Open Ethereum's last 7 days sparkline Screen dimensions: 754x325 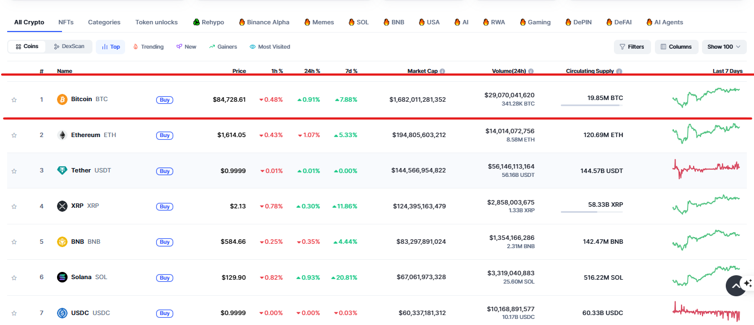coord(706,133)
